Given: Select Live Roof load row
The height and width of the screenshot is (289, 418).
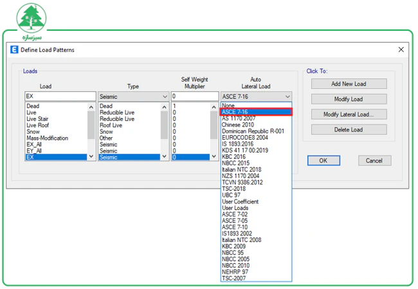Looking at the screenshot, I should coord(56,125).
